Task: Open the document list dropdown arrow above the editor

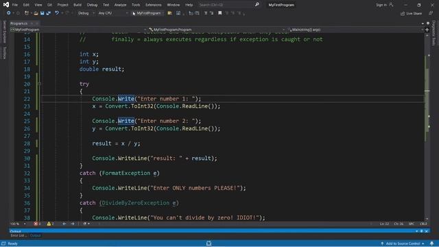Action: pos(423,23)
